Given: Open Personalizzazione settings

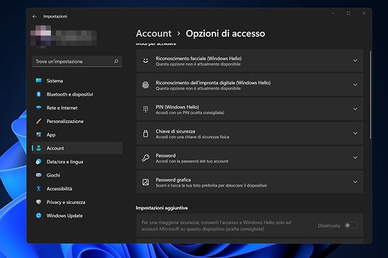Looking at the screenshot, I should 77,121.
